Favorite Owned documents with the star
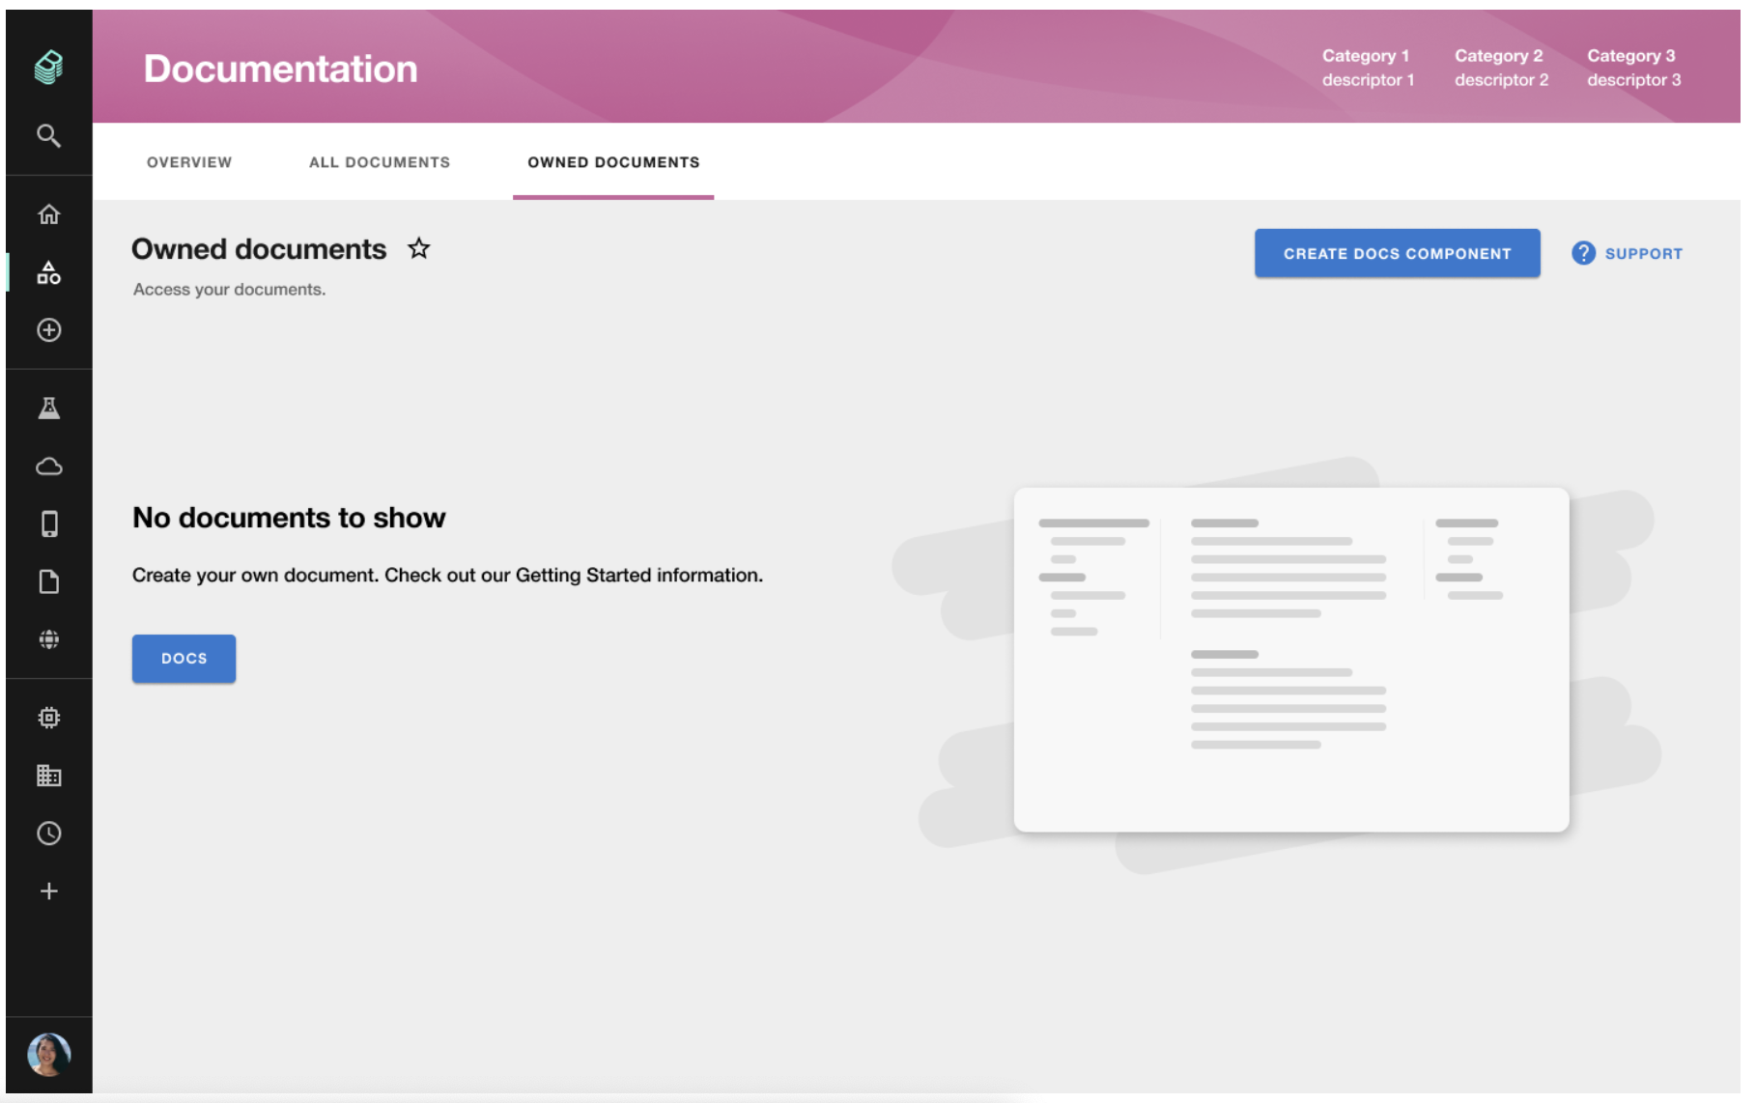This screenshot has height=1103, width=1756. pos(418,249)
